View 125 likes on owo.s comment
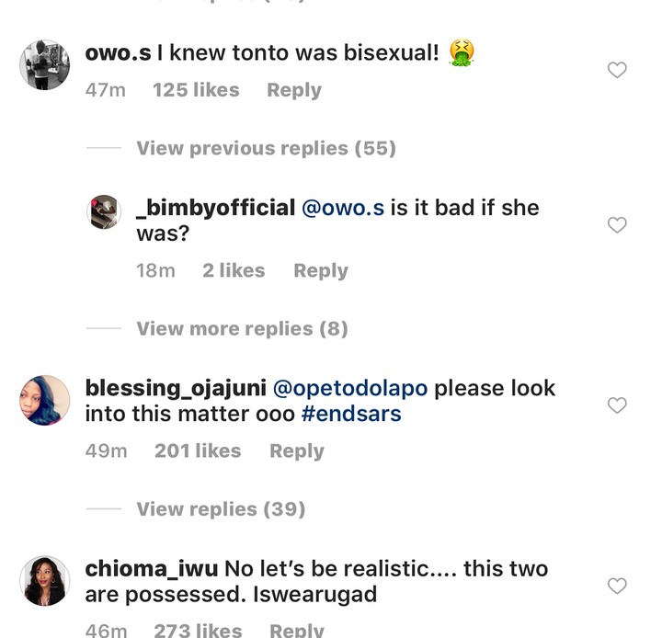Viewport: 662px width, 638px height. pos(196,90)
